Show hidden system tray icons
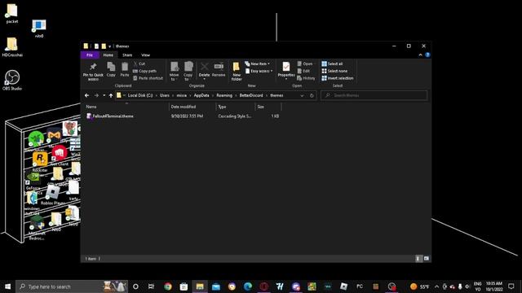Viewport: 522px width, 293px height. [x=436, y=286]
